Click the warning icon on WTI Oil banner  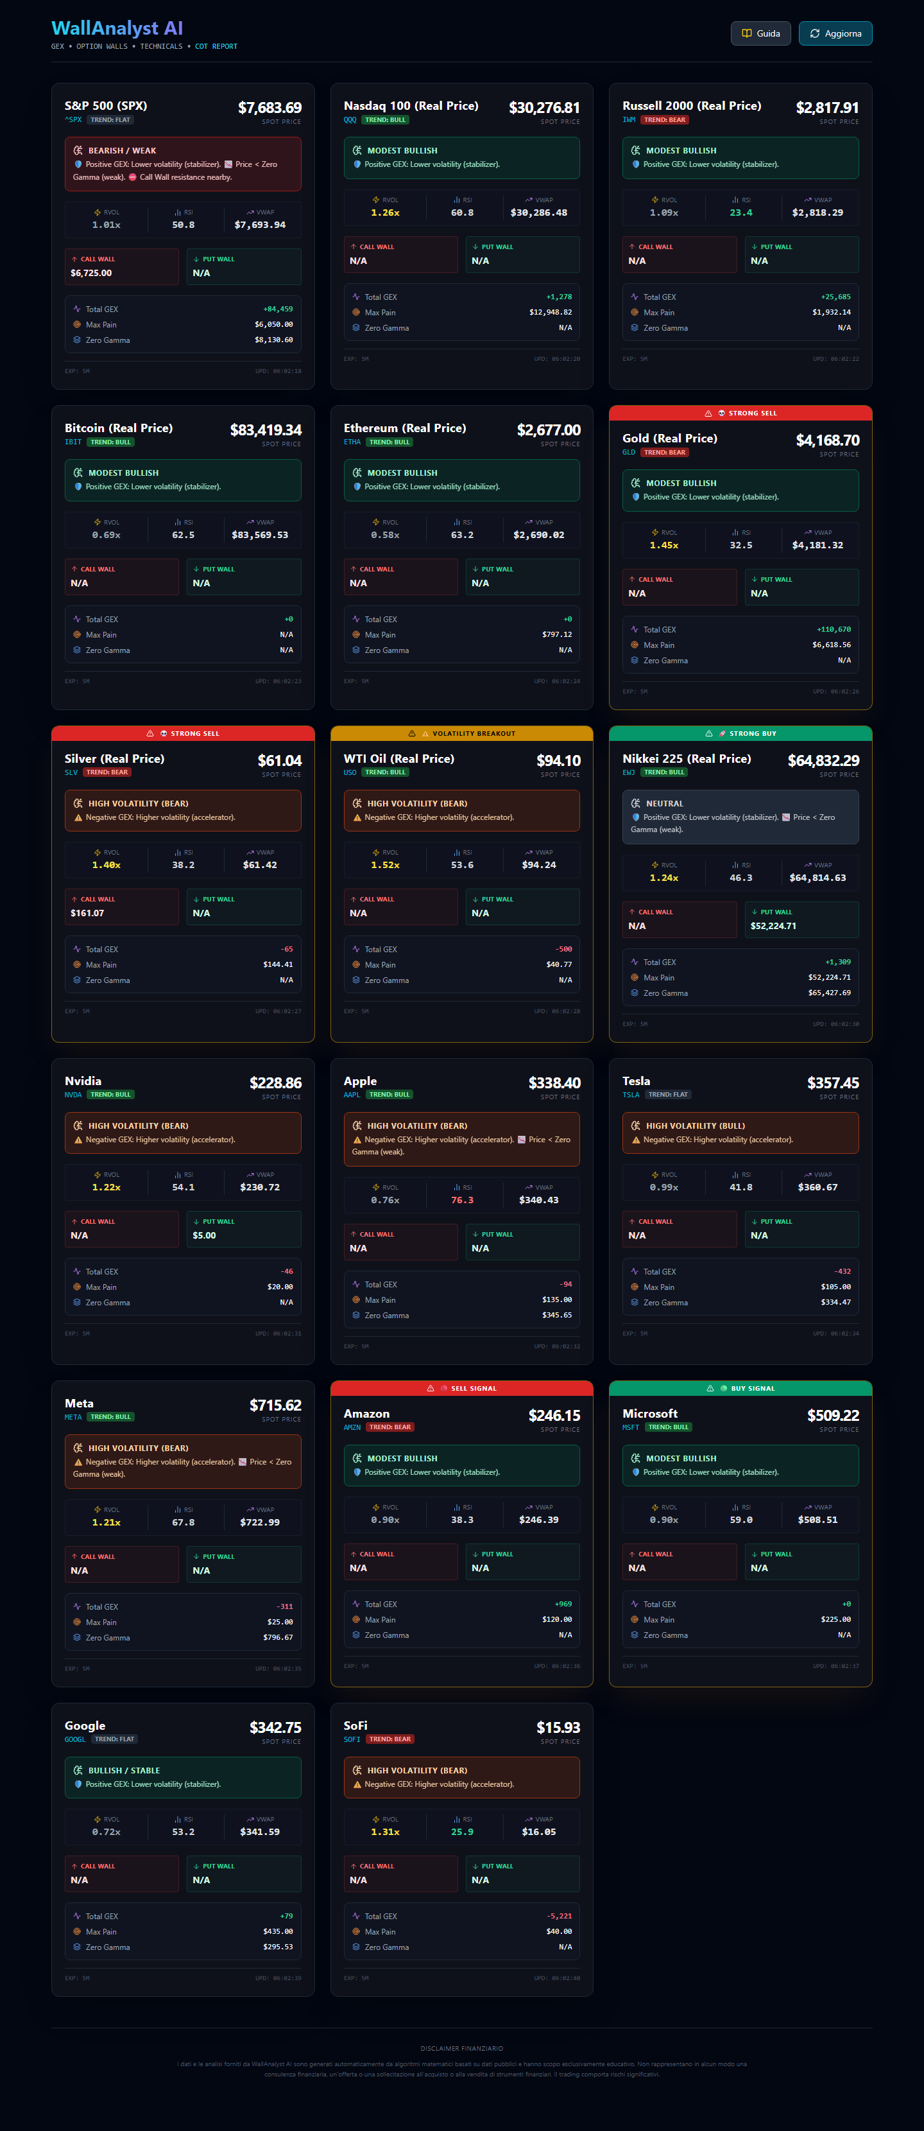click(x=411, y=733)
